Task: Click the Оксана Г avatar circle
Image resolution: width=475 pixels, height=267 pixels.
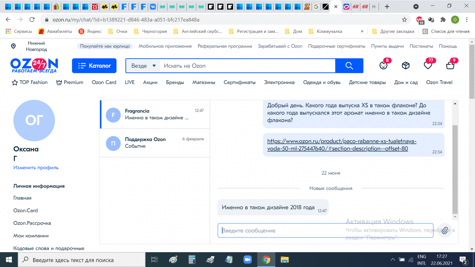Action: pos(34,120)
